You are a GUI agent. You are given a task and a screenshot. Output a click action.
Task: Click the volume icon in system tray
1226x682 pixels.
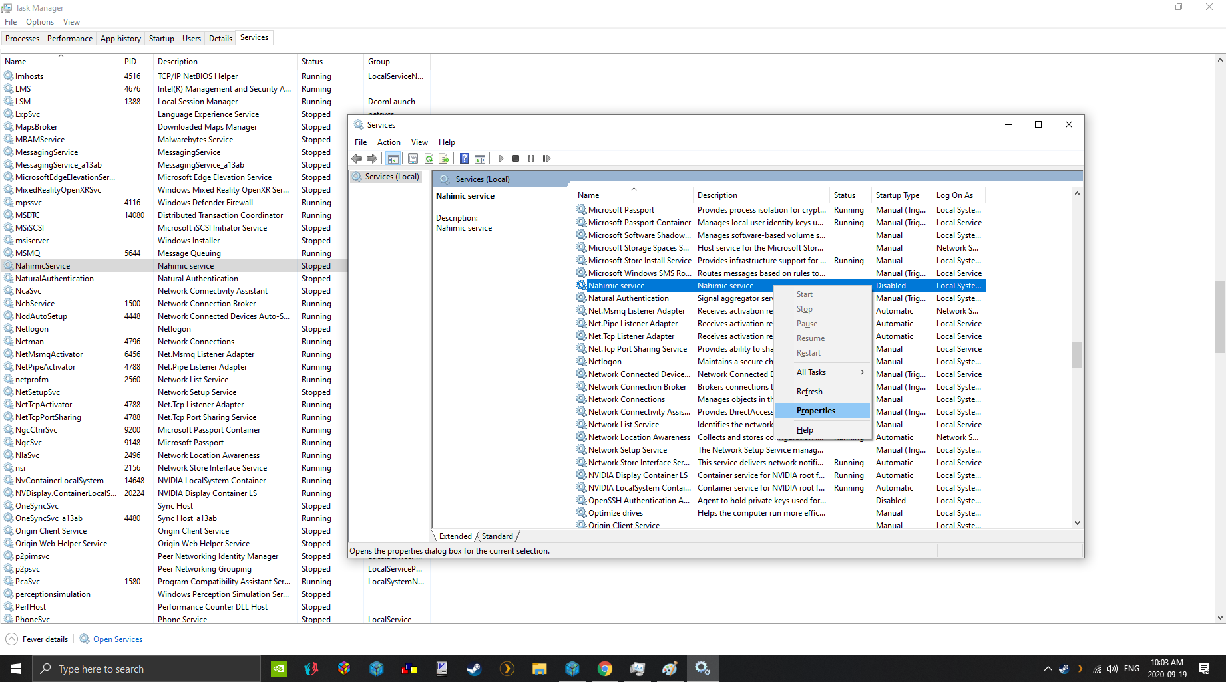coord(1112,669)
